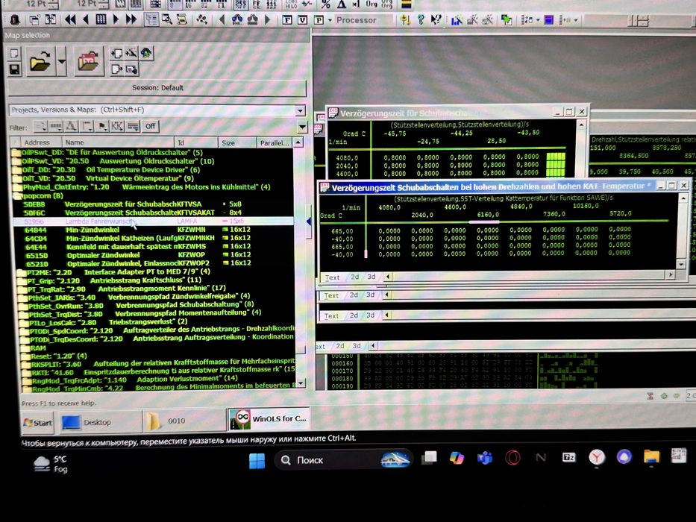This screenshot has height=522, width=696.
Task: Click the Windows search box Поиск
Action: pos(342,460)
